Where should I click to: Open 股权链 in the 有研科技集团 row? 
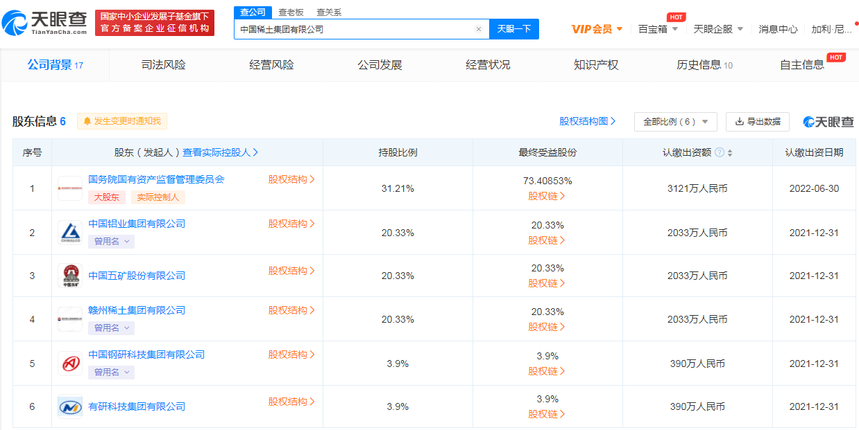pyautogui.click(x=547, y=414)
